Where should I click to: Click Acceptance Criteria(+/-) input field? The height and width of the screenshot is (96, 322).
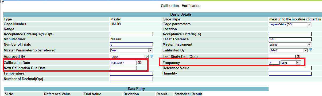(290, 34)
